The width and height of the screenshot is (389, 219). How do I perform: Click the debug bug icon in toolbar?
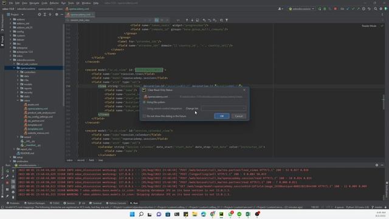pos(325,9)
